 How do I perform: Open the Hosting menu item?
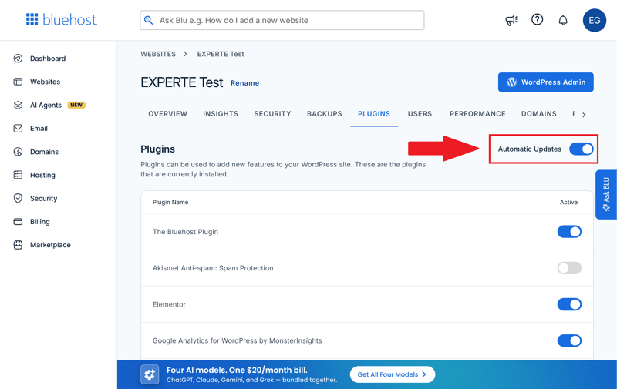[x=43, y=175]
